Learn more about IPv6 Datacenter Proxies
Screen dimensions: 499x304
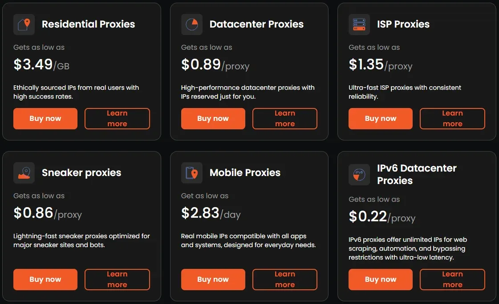tap(452, 280)
